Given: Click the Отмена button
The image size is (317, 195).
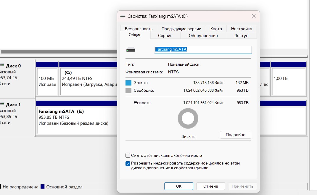Looking at the screenshot, I should pos(211,186).
